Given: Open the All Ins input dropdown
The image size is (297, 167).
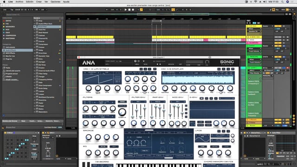Looking at the screenshot, I should (x=267, y=68).
